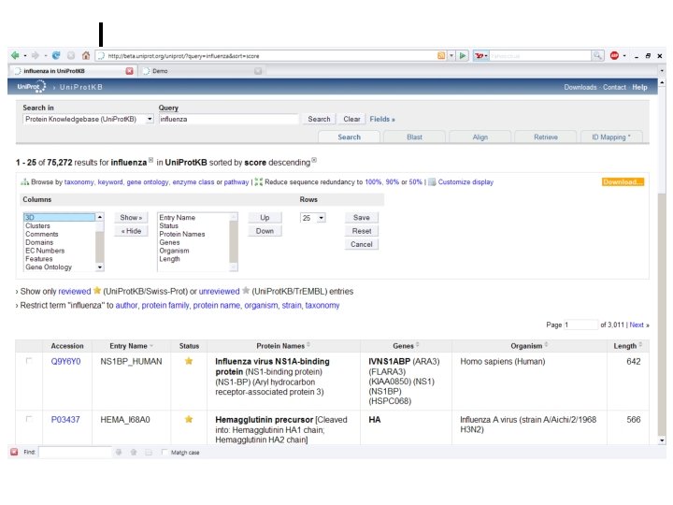Click the « Hide columns button

(x=131, y=231)
